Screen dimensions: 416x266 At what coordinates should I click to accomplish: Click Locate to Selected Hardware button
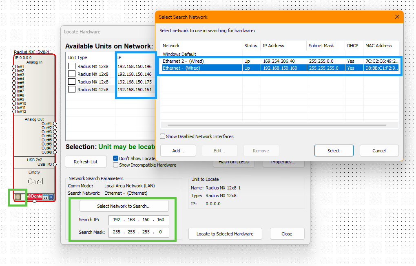coord(225,234)
